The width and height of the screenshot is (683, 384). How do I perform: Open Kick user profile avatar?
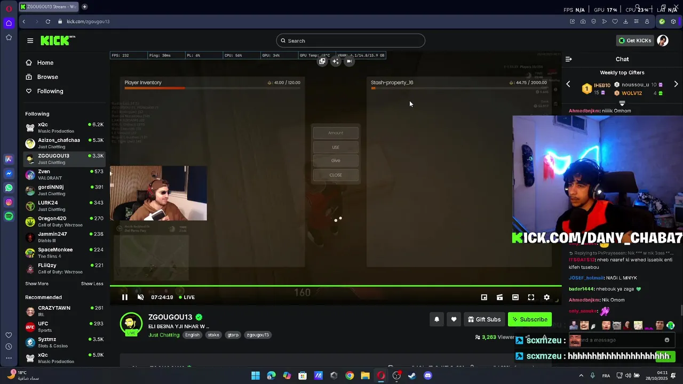point(663,41)
